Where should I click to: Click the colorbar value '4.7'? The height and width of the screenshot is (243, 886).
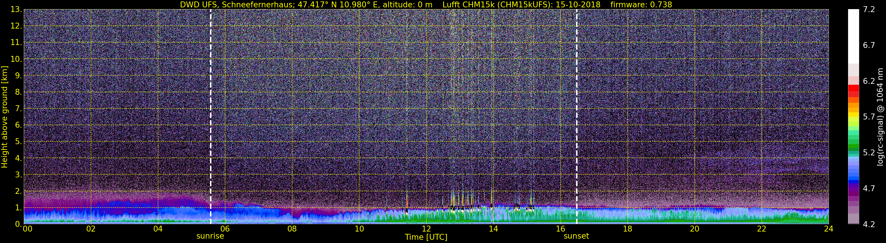[869, 189]
